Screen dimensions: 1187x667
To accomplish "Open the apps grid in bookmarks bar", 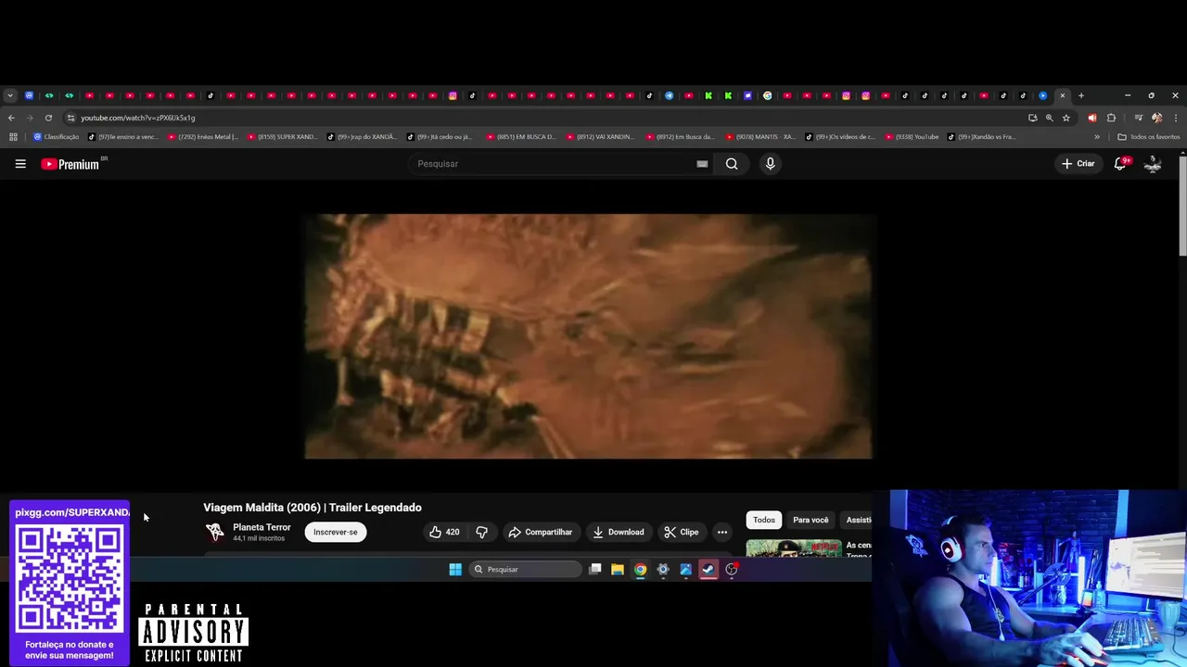I will (13, 137).
